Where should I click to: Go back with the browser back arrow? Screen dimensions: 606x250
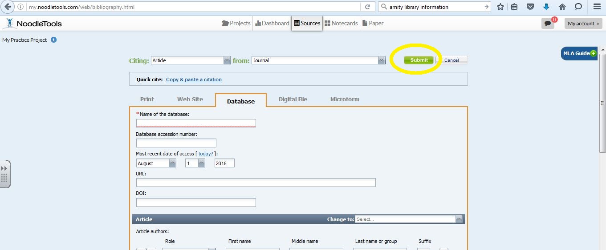8,7
